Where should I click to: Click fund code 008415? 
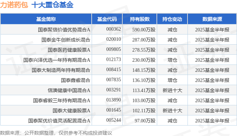(x=114, y=69)
